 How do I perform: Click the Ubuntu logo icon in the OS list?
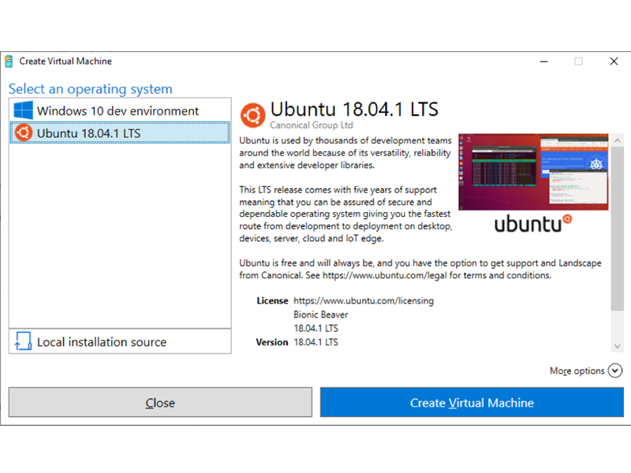pos(24,132)
